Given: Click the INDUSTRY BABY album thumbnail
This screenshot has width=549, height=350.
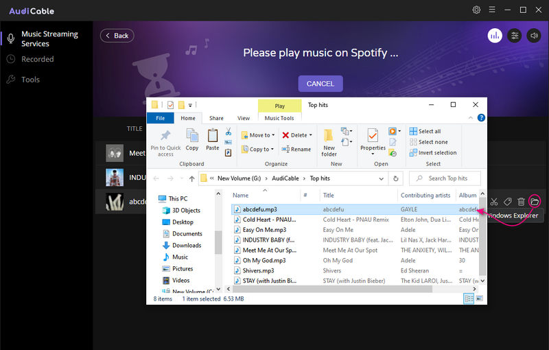Looking at the screenshot, I should [115, 178].
